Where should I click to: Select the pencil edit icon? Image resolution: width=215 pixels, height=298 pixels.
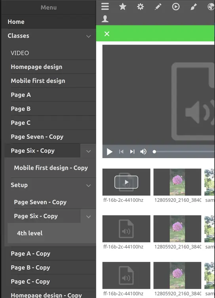[x=158, y=7]
